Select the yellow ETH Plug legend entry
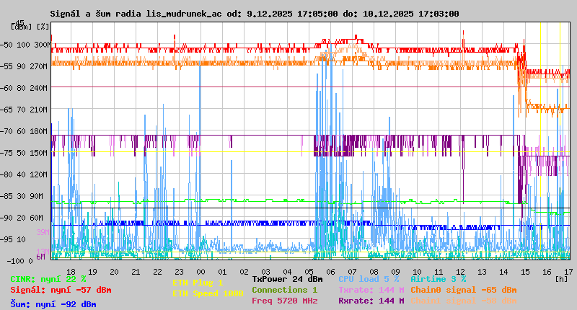This screenshot has width=577, height=310. pyautogui.click(x=198, y=283)
